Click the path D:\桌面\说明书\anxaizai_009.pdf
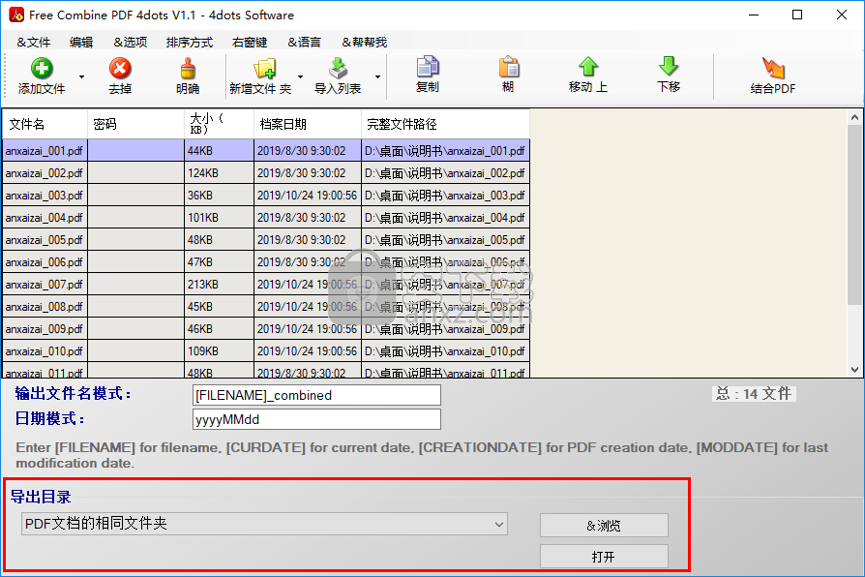 tap(445, 329)
